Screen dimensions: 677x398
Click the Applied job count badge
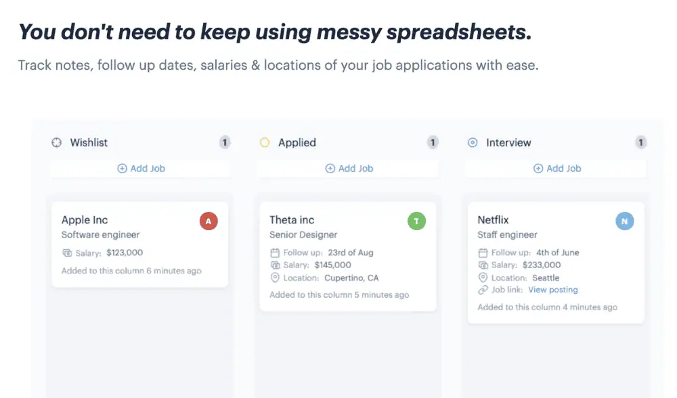(x=433, y=143)
